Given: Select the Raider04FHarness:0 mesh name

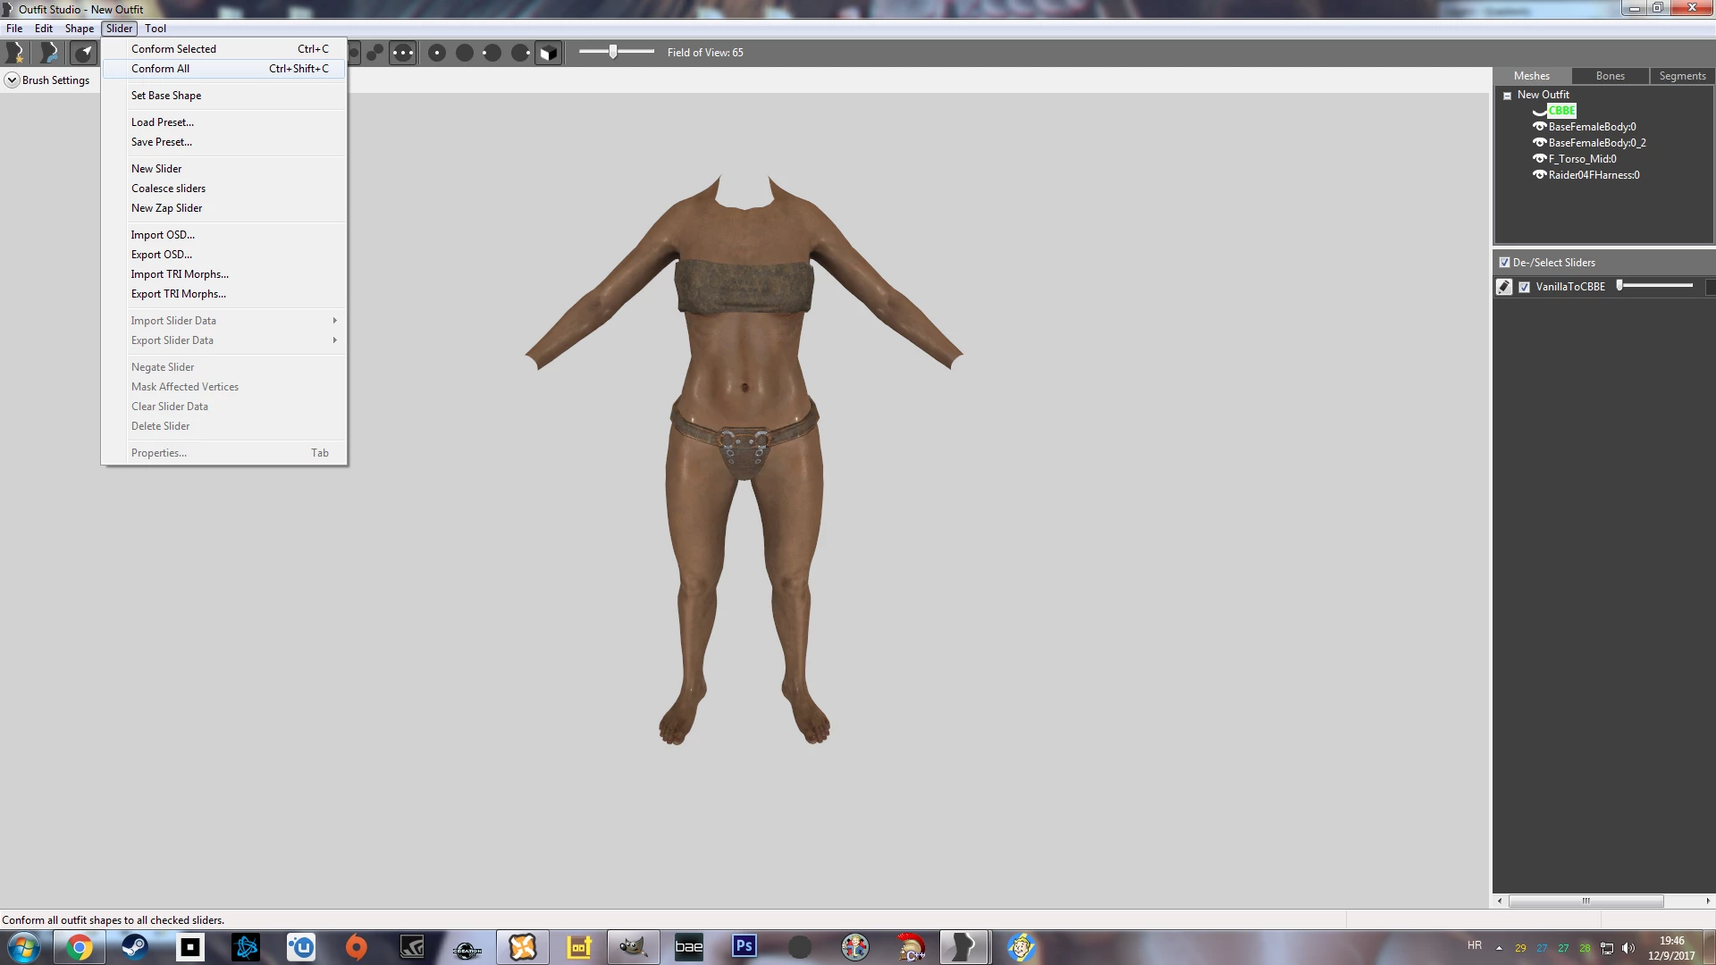Looking at the screenshot, I should coord(1594,175).
